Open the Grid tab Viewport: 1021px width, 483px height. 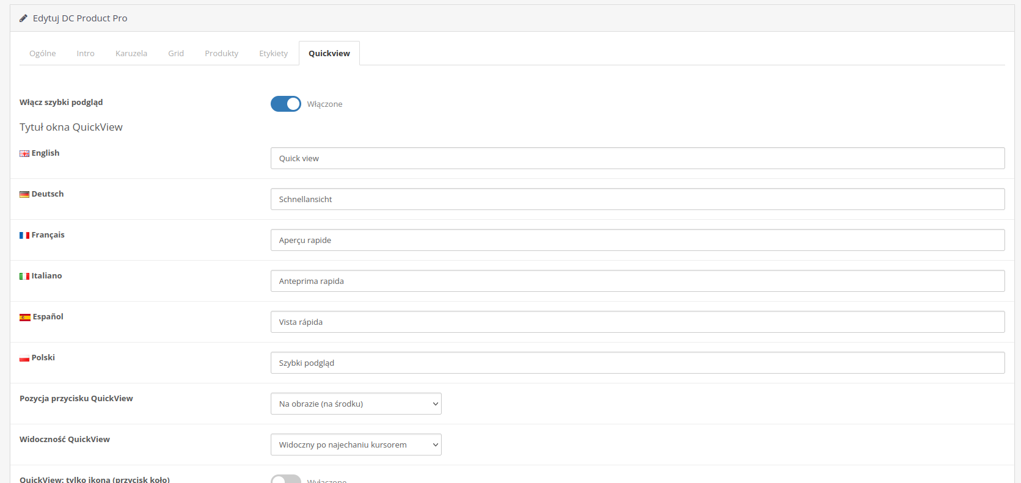(176, 54)
